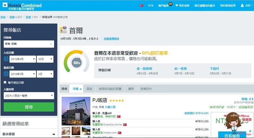Open the 首頁 breadcrumb link
This screenshot has height=138, width=254.
[3, 17]
